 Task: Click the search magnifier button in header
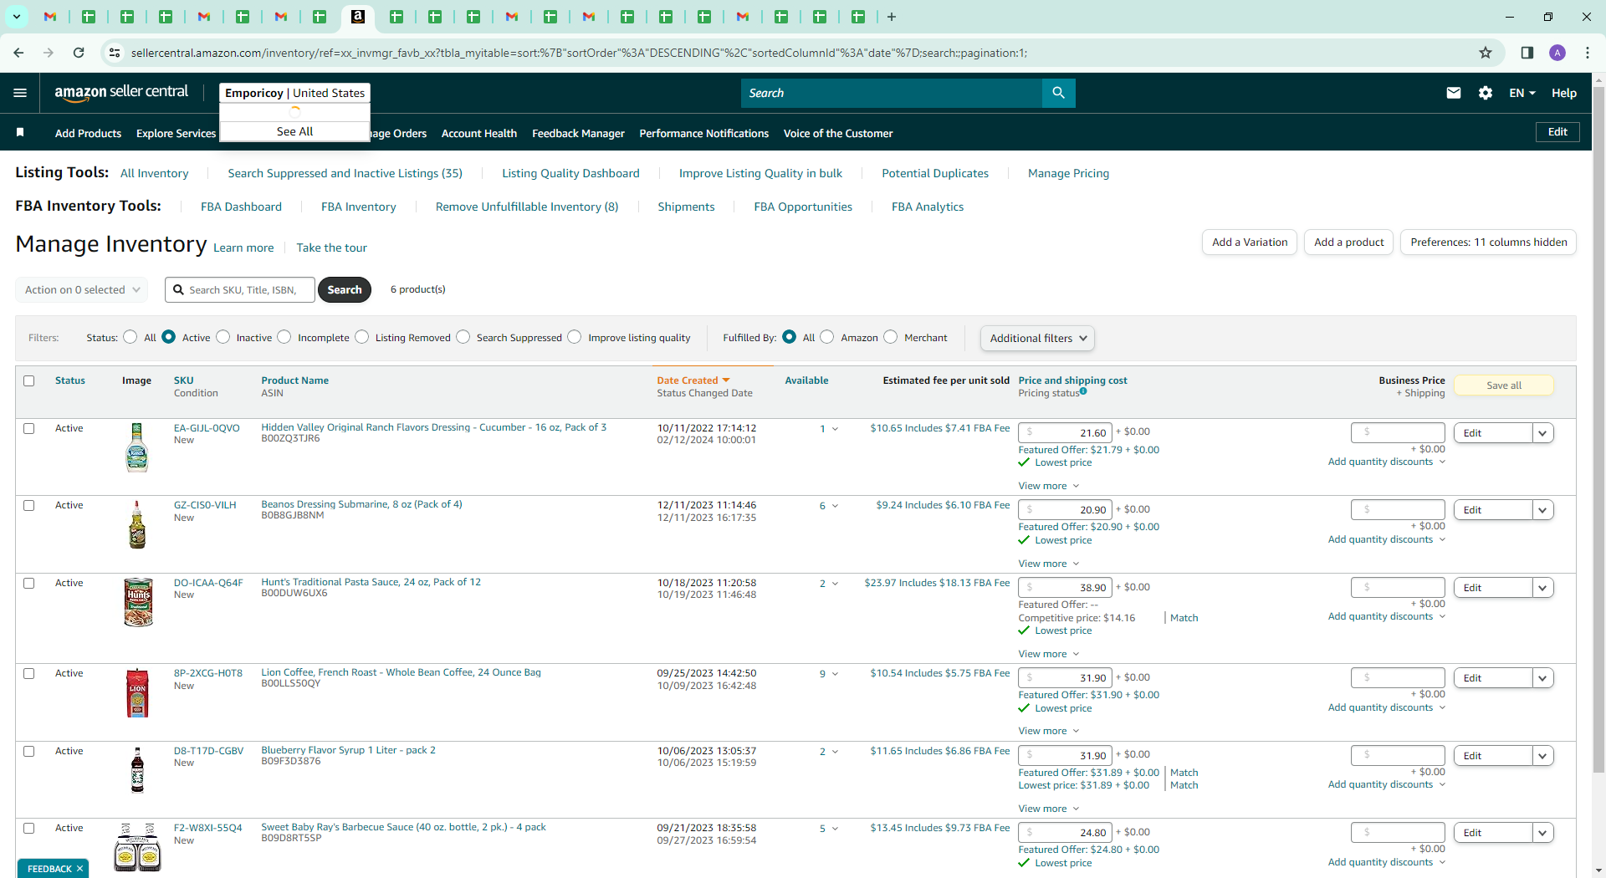[1058, 93]
